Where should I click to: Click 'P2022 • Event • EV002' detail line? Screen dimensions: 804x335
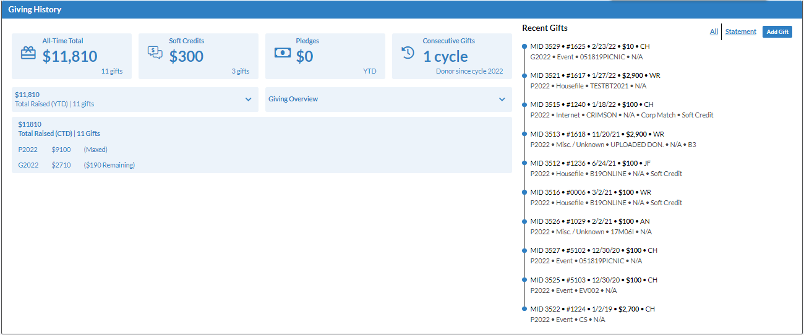pos(573,290)
